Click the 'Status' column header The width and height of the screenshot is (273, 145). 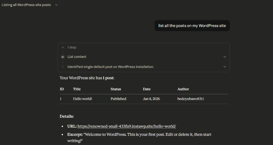tap(116, 89)
